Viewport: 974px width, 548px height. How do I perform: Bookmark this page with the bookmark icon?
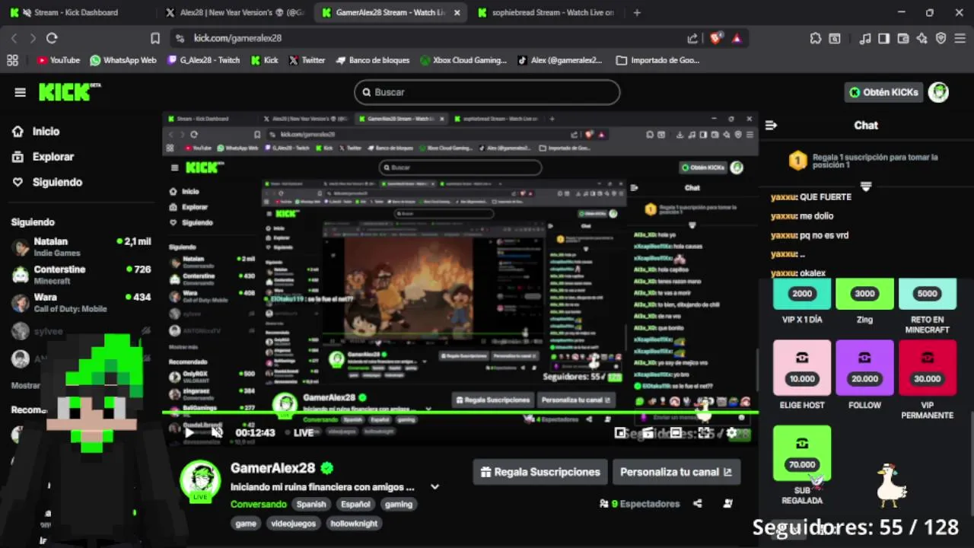click(x=155, y=38)
